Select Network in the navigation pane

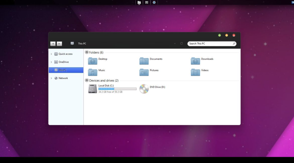pos(63,78)
